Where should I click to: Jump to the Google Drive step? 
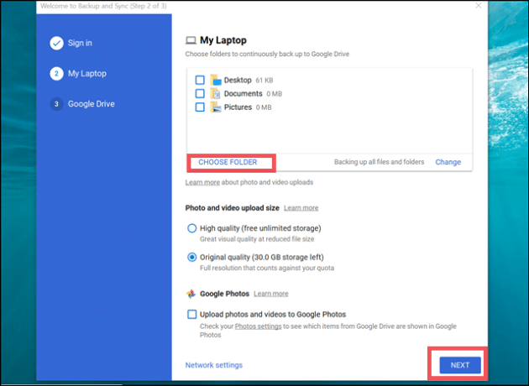(x=91, y=104)
